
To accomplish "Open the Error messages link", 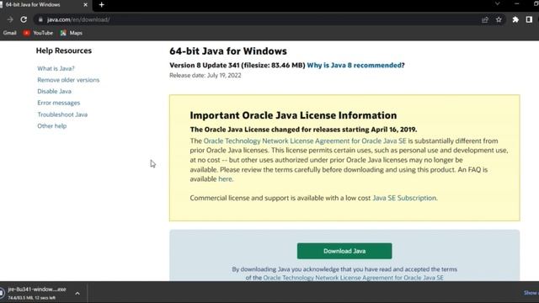I will click(x=58, y=103).
